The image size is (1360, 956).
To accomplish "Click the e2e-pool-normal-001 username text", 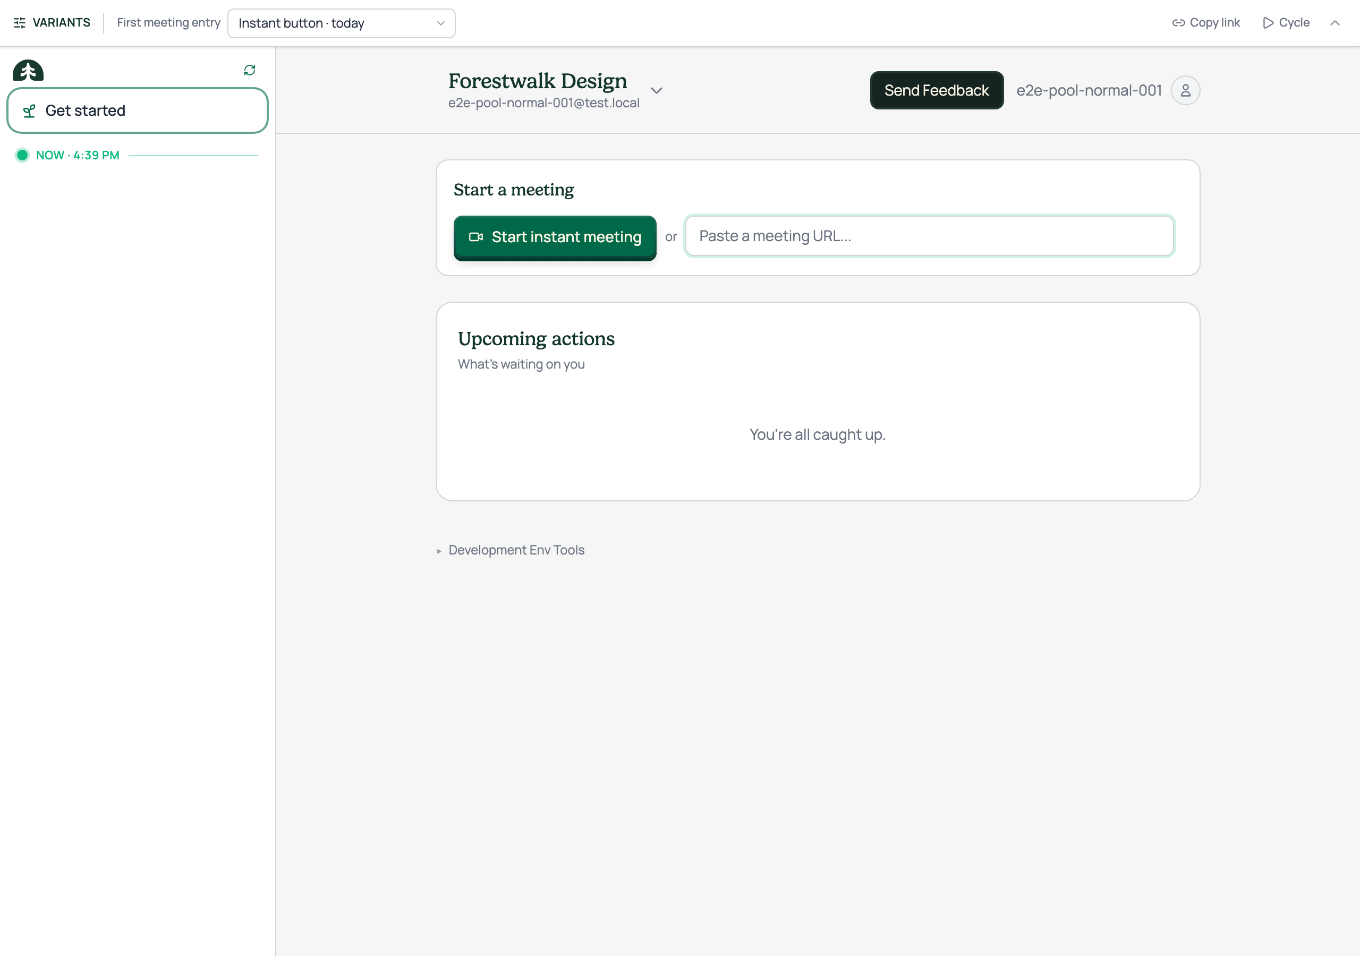I will point(1089,90).
